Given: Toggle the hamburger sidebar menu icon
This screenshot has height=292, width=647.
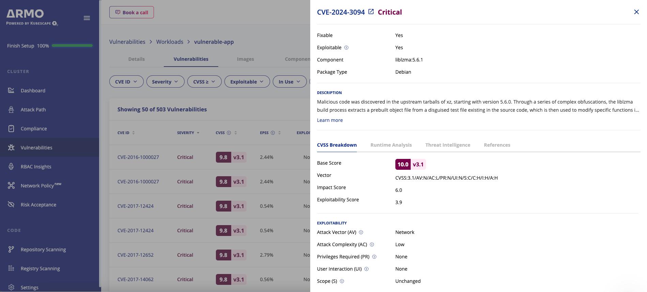Looking at the screenshot, I should [x=87, y=18].
